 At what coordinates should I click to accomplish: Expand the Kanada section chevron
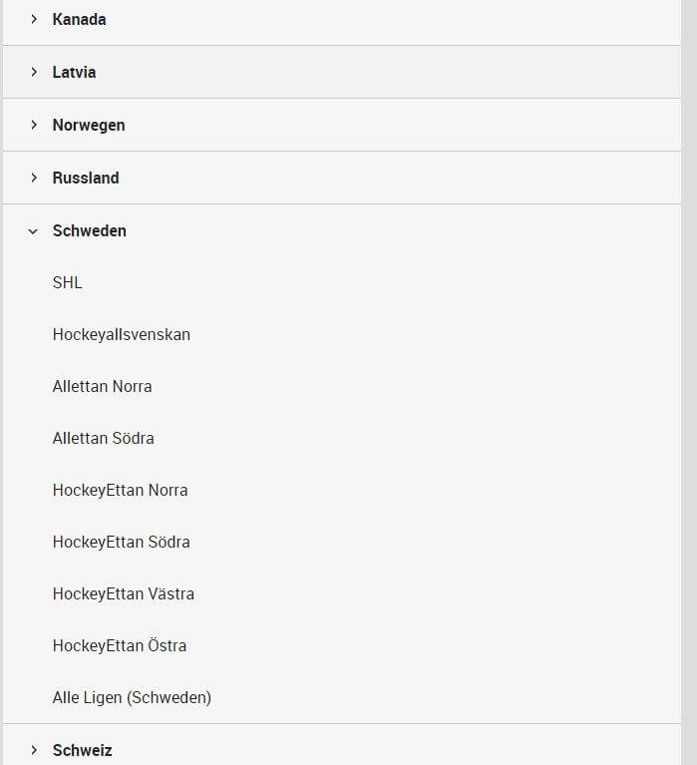tap(34, 20)
